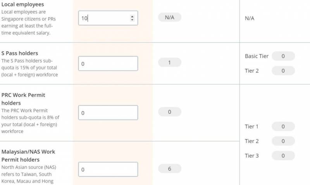Click the N/A text in the right column
The height and width of the screenshot is (185, 310).
250,19
